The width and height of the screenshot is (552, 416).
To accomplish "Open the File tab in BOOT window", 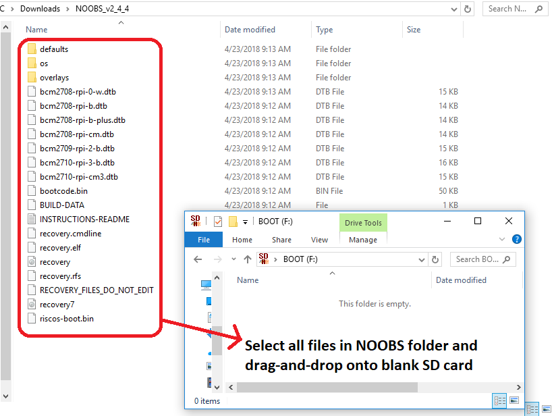I will point(204,240).
